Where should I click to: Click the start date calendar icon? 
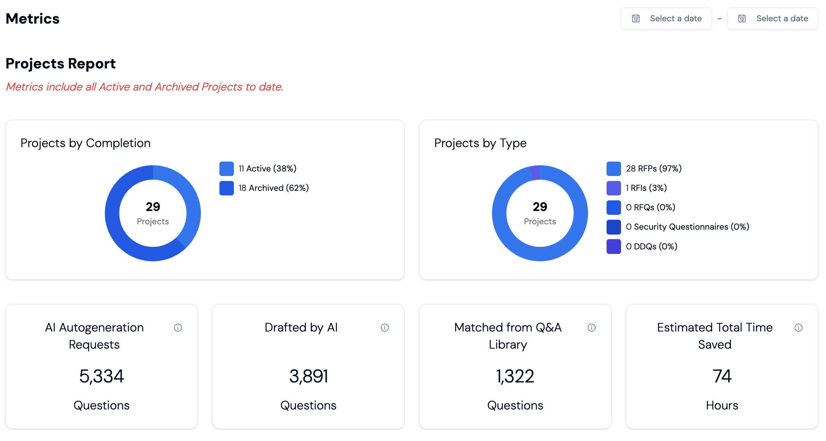tap(636, 19)
